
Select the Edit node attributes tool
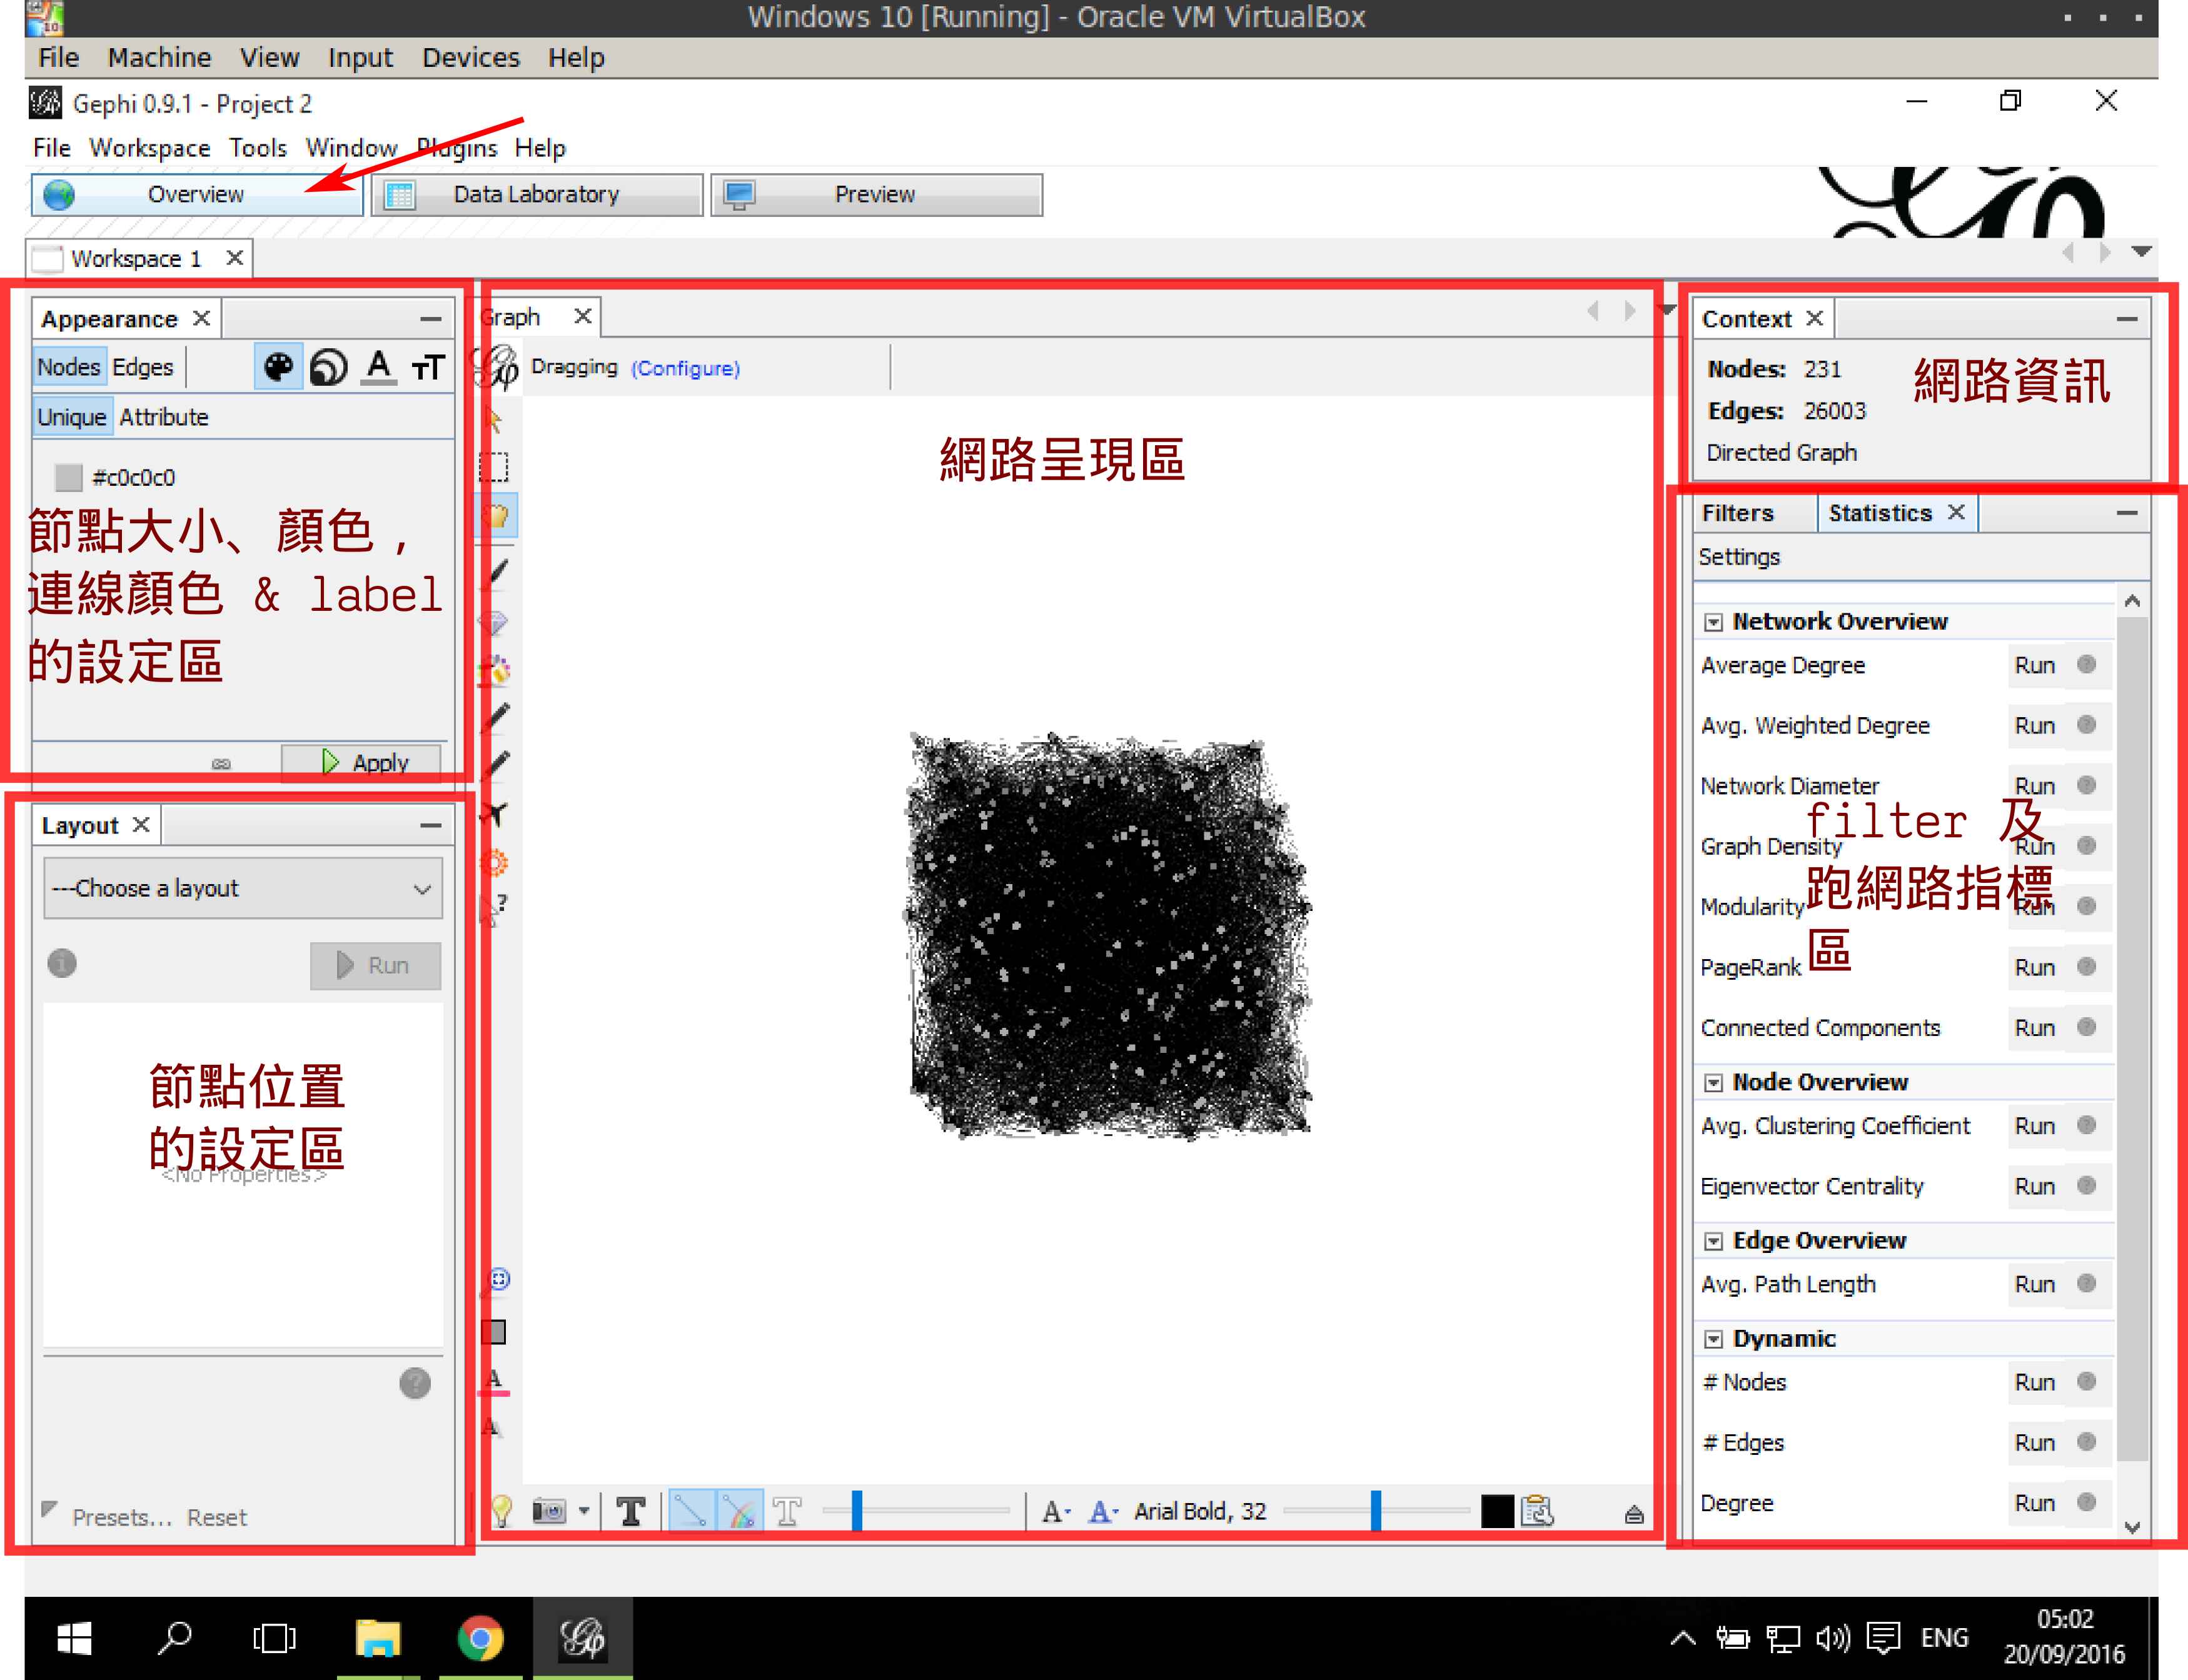pos(495,909)
